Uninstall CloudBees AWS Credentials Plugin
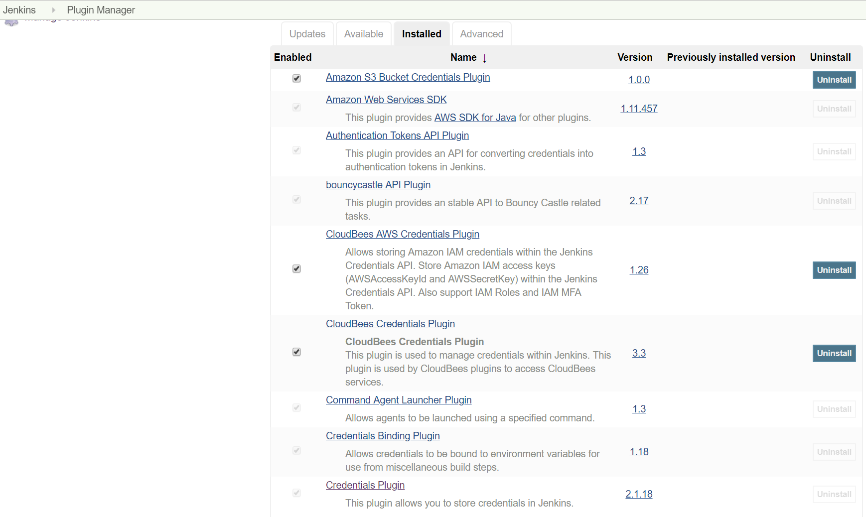Viewport: 866px width, 517px height. 834,270
